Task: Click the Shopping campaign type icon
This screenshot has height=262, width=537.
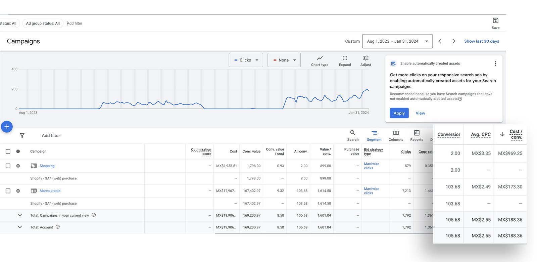Action: [34, 166]
